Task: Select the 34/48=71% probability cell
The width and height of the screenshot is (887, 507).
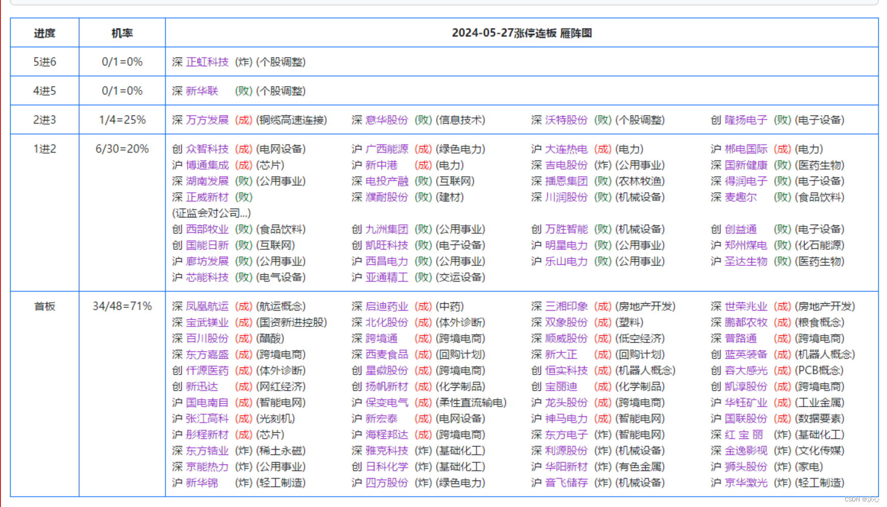Action: (122, 394)
